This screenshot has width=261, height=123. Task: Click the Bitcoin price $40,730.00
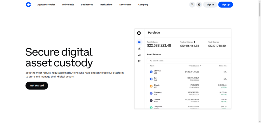tap(222, 85)
